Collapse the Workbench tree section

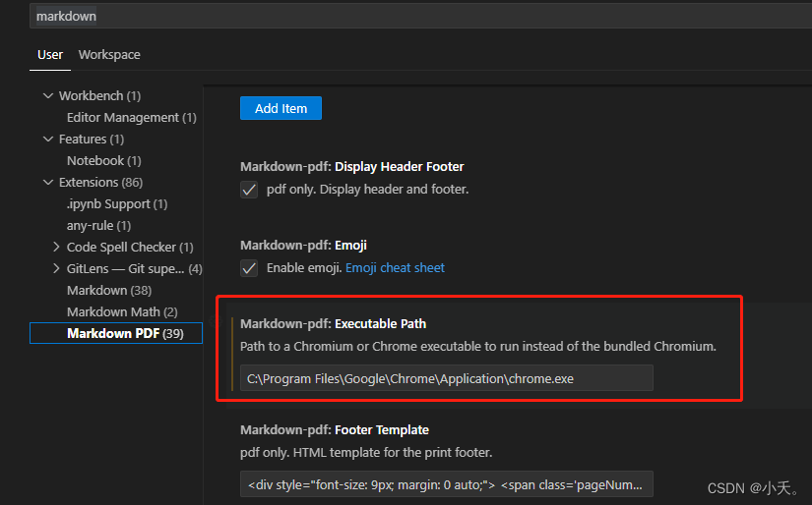point(48,96)
